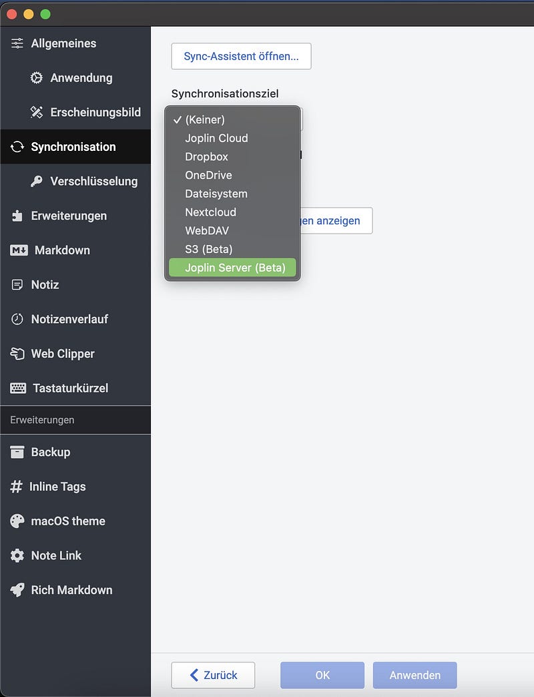
Task: Open the Markdown settings section
Action: click(75, 250)
